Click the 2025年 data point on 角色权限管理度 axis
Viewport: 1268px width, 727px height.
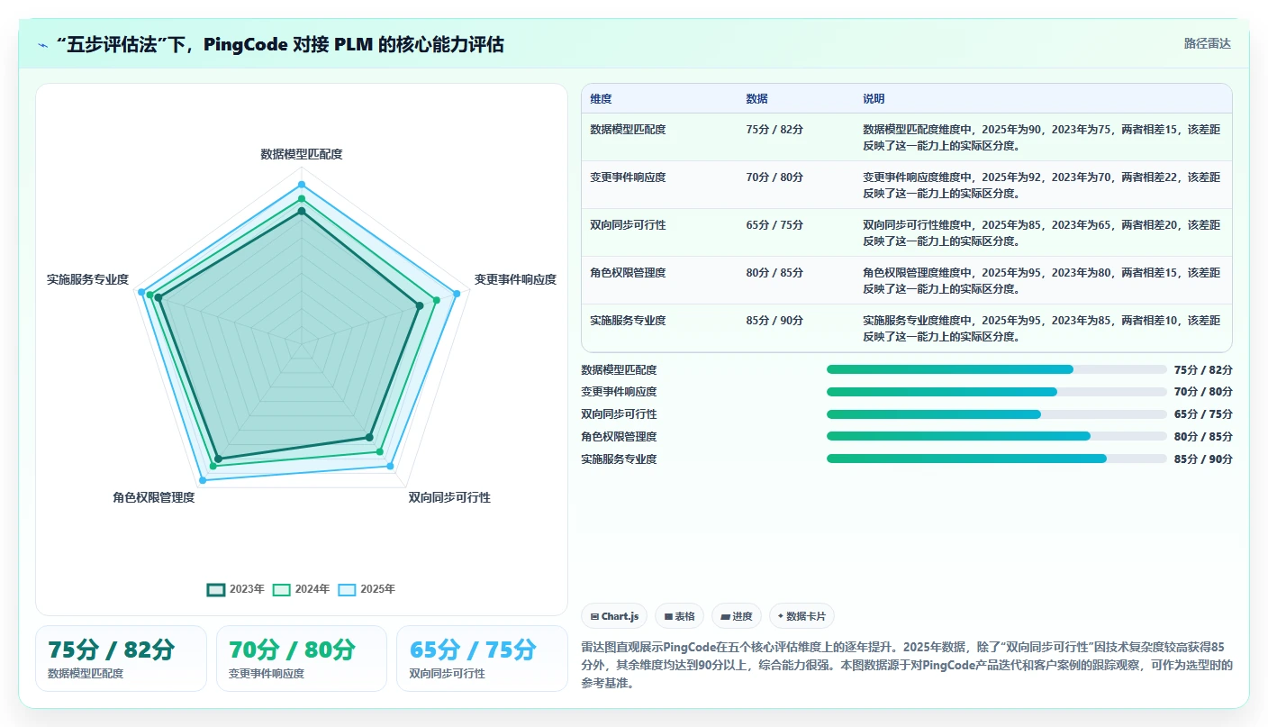(202, 480)
